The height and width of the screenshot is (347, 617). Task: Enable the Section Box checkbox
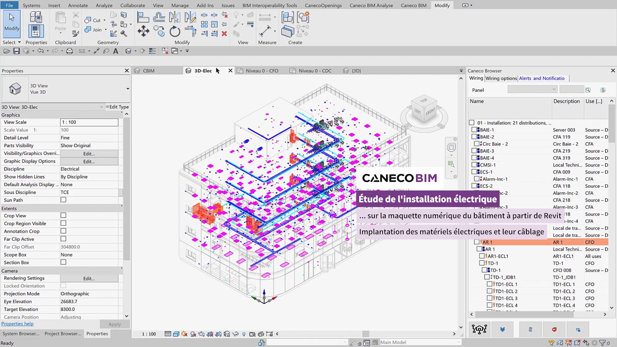pos(63,262)
